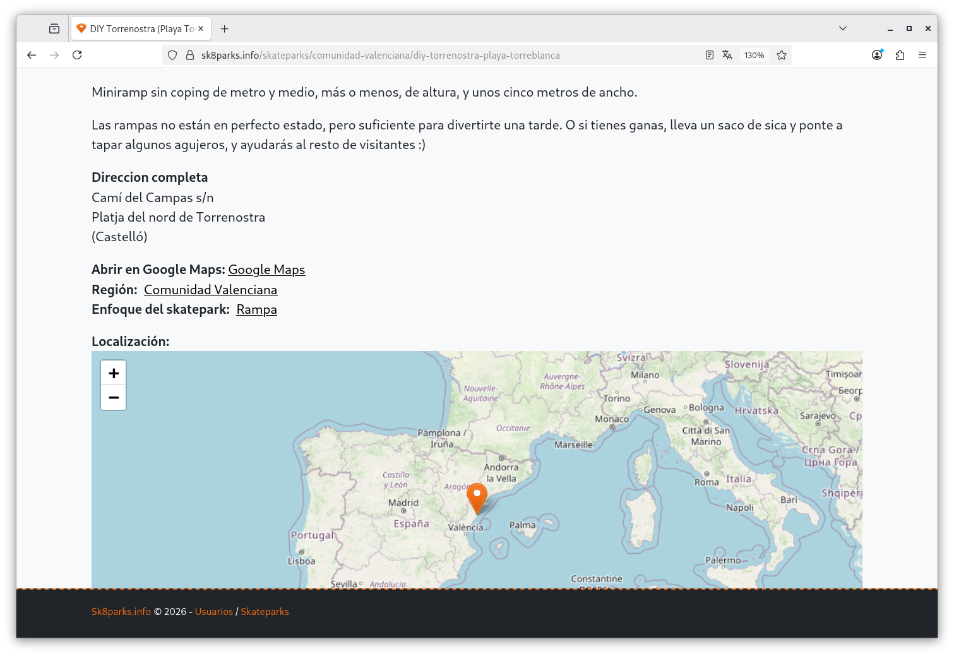Image resolution: width=954 pixels, height=656 pixels.
Task: Reset the 130% zoom level indicator
Action: 754,55
